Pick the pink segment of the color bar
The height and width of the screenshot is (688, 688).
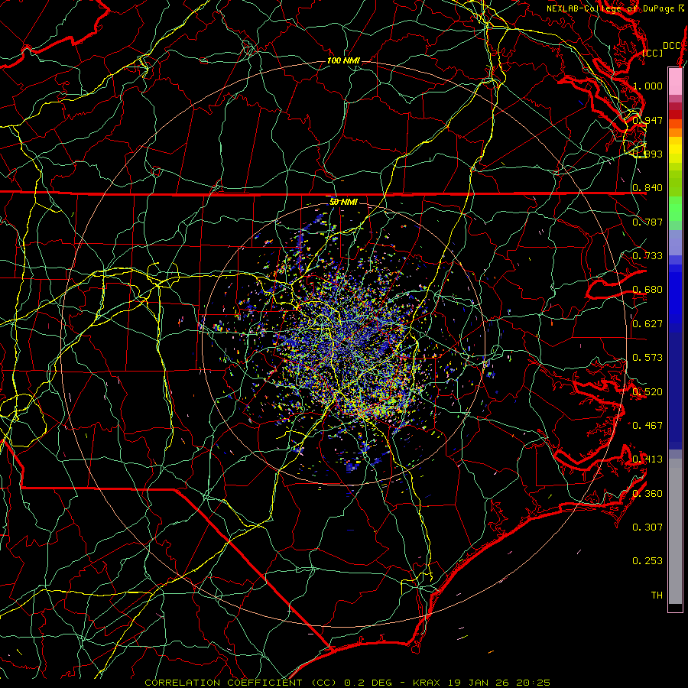coord(675,81)
